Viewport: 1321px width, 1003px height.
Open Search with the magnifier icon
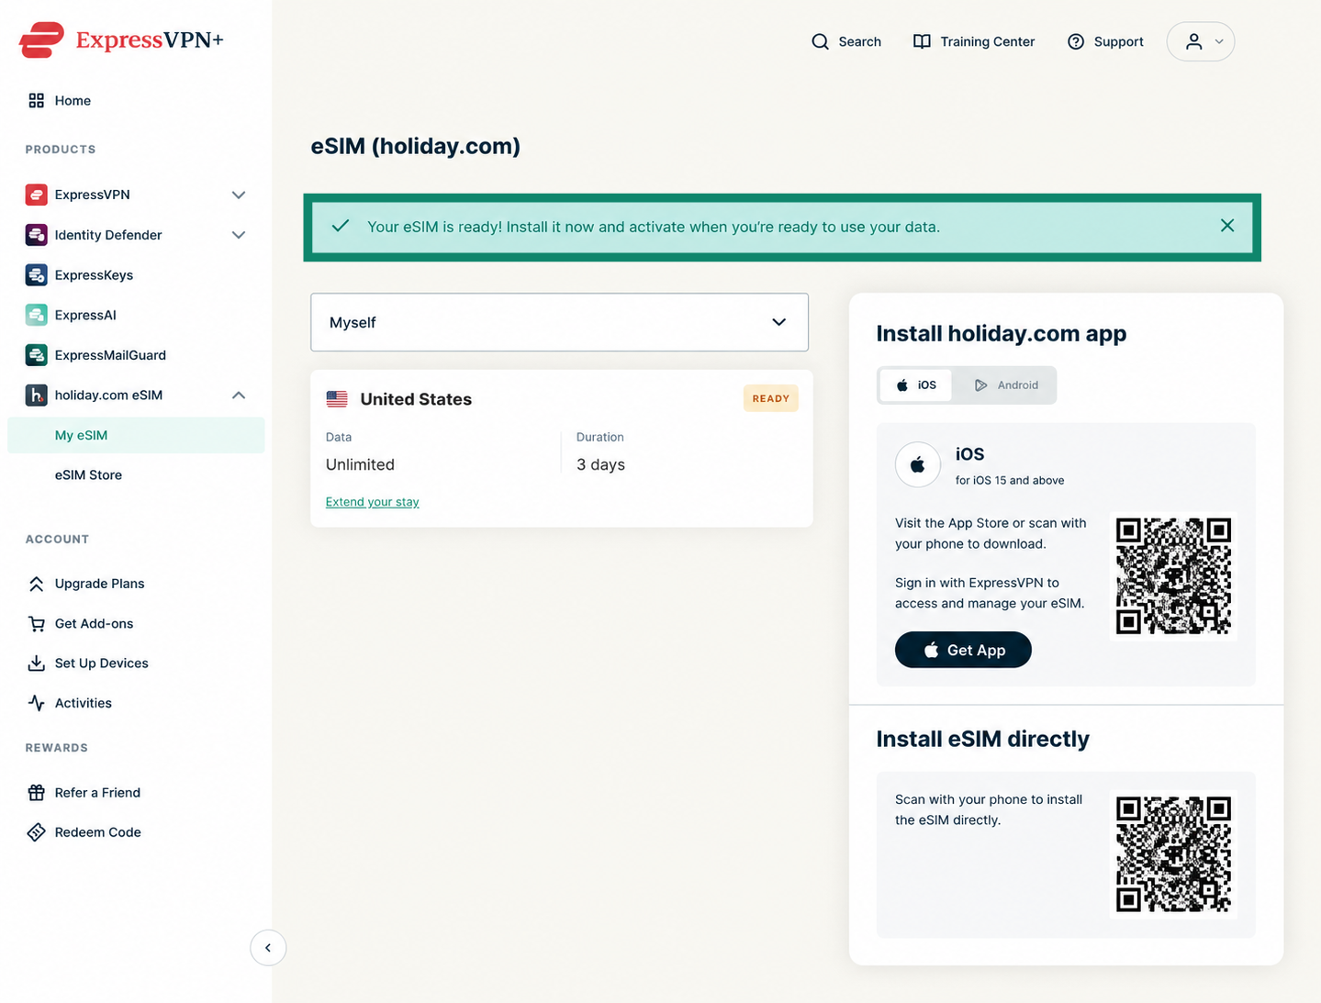pos(820,41)
